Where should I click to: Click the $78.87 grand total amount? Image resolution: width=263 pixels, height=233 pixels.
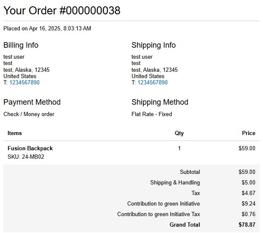(x=247, y=225)
